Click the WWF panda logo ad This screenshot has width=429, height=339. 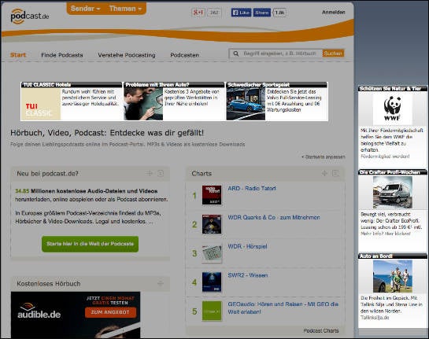point(393,109)
